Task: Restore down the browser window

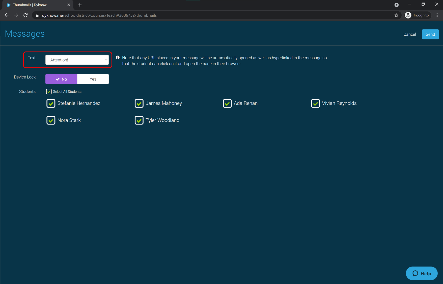Action: tap(423, 4)
